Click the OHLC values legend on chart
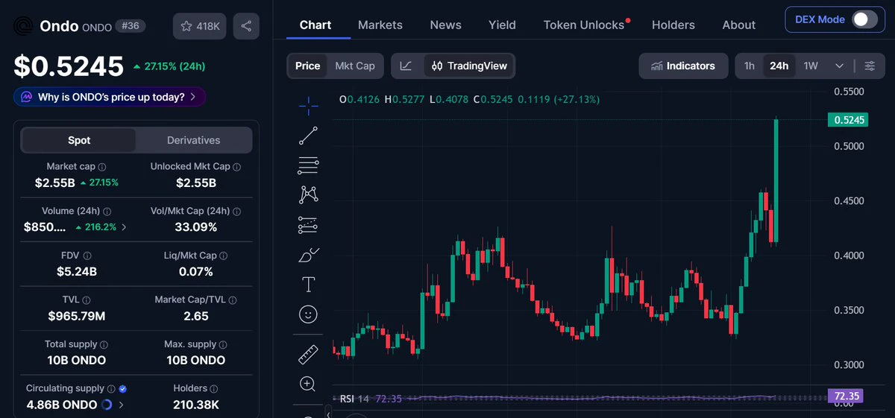This screenshot has height=418, width=895. coord(469,99)
